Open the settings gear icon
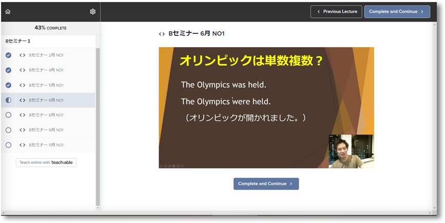Image resolution: width=445 pixels, height=223 pixels. coord(93,12)
